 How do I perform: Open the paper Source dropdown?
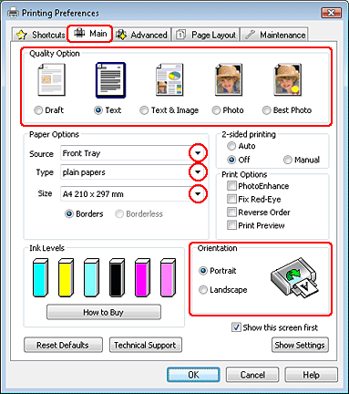pos(198,153)
